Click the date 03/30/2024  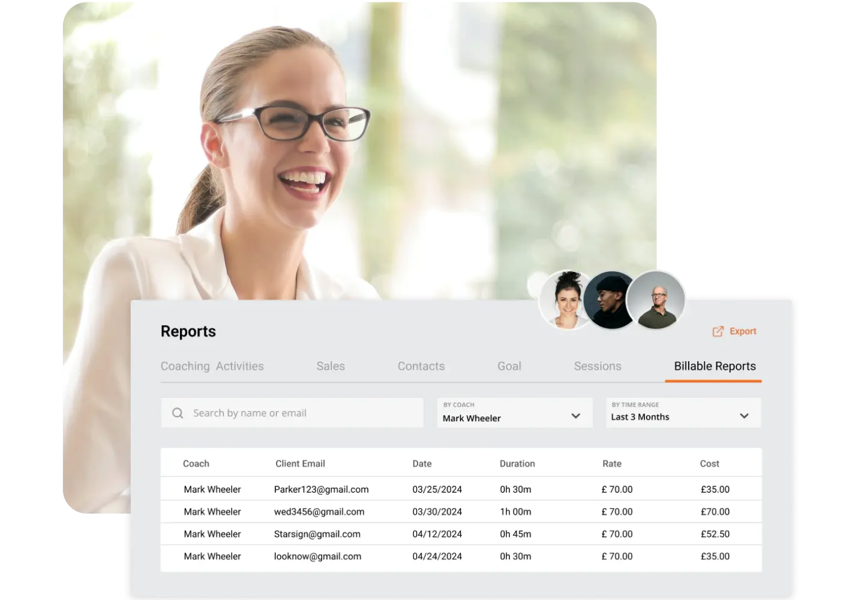coord(437,512)
